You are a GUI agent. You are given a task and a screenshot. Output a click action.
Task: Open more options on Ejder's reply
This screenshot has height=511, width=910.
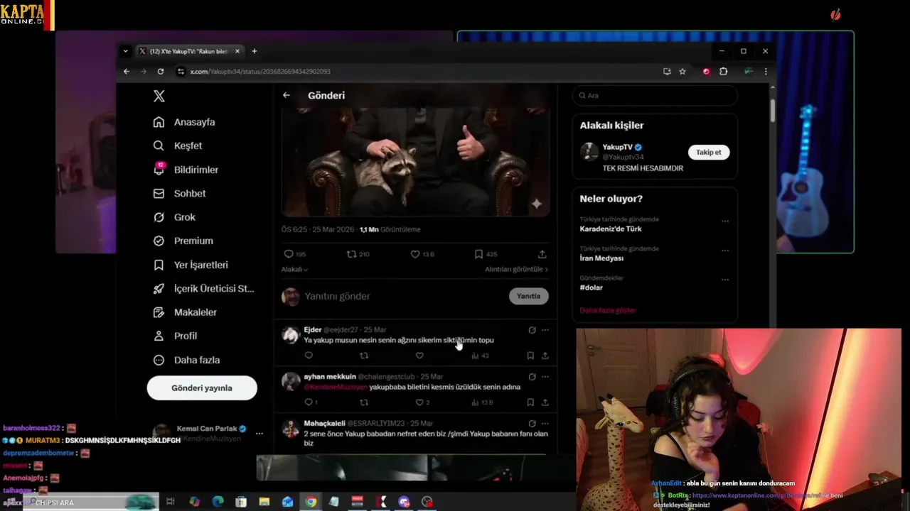tap(545, 330)
